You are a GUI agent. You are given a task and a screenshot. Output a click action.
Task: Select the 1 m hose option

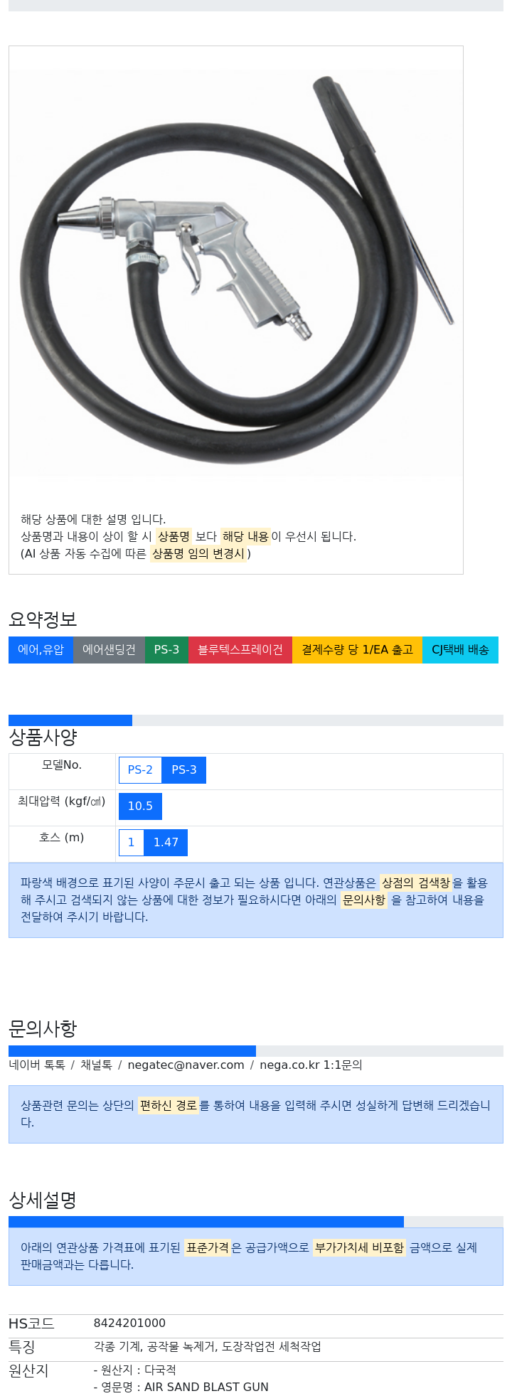[x=131, y=843]
